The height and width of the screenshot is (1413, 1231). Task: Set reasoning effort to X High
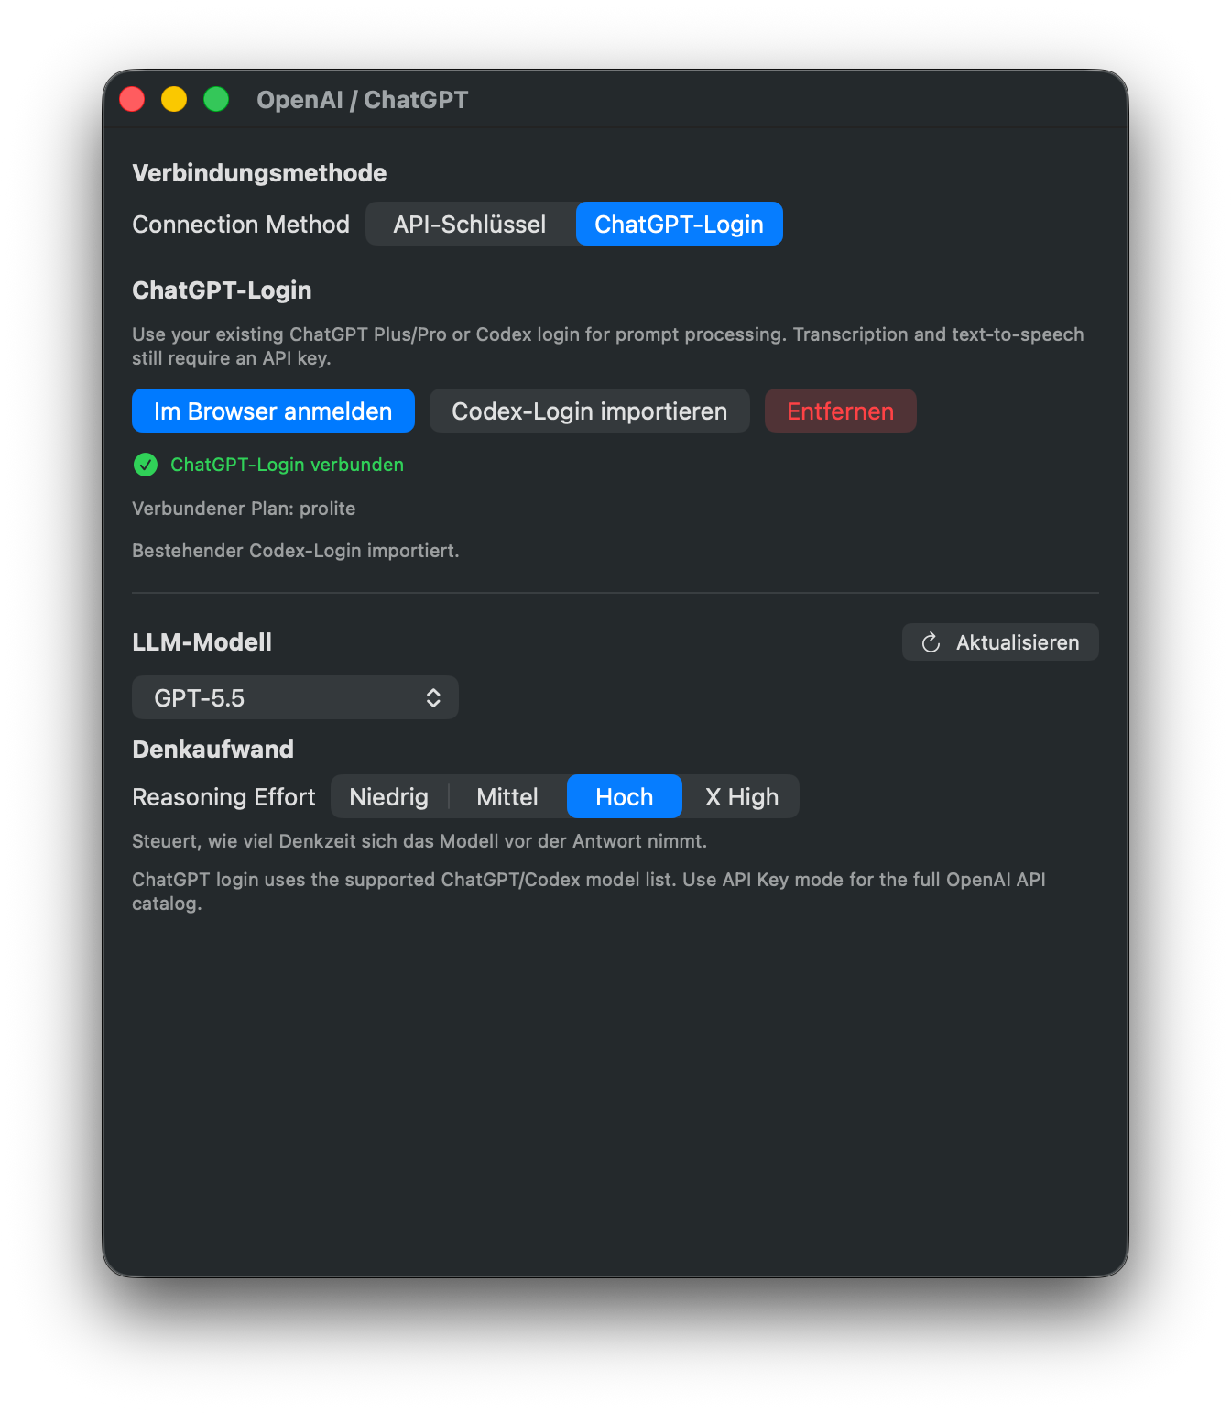click(x=742, y=797)
